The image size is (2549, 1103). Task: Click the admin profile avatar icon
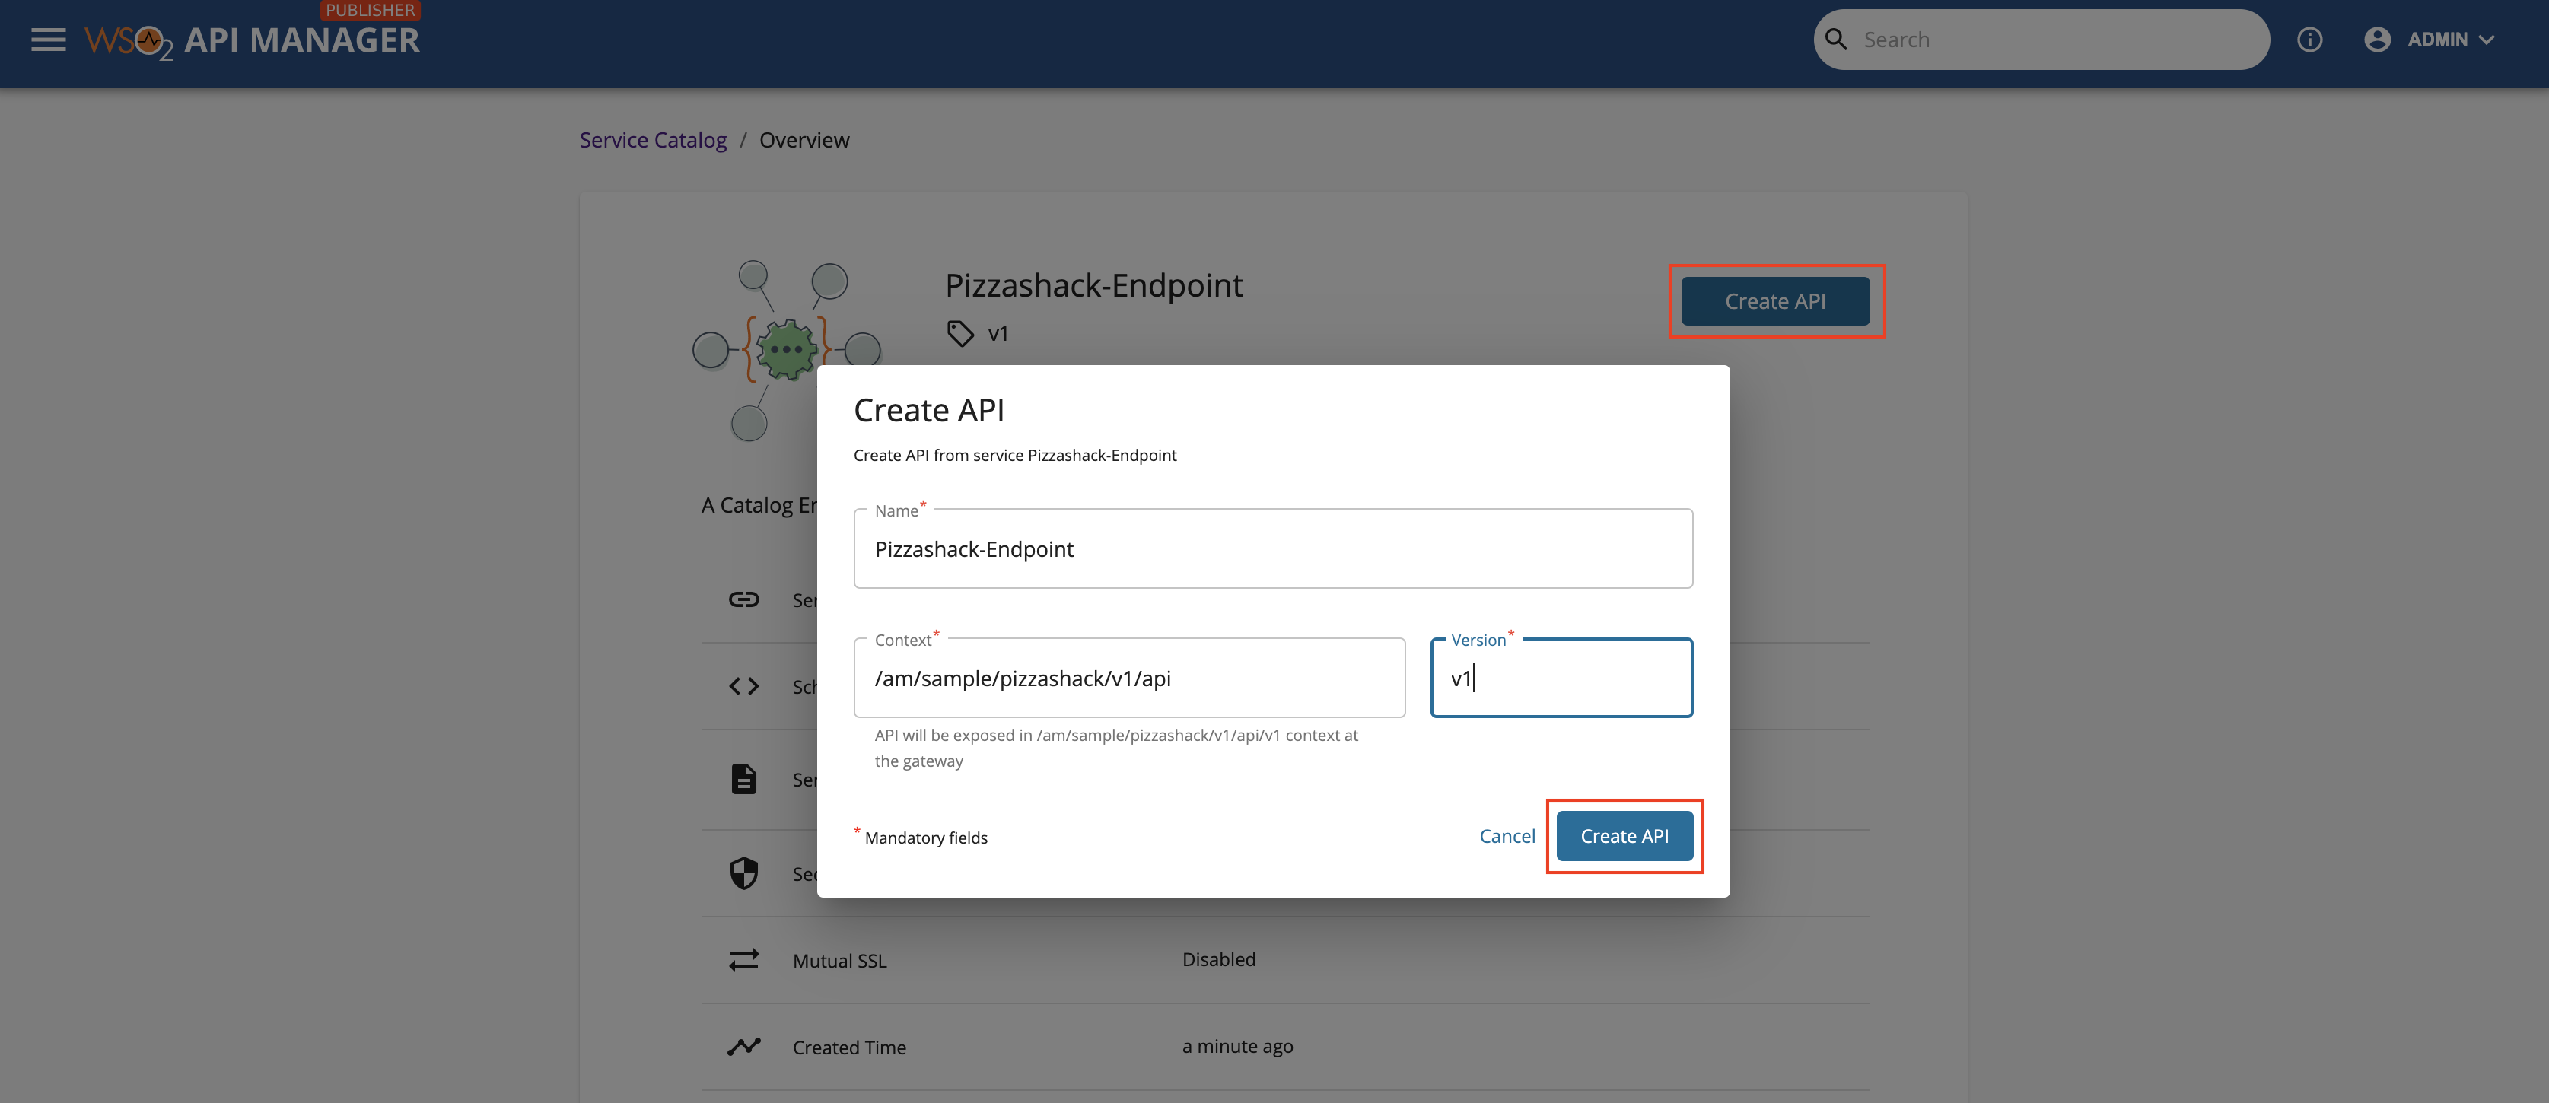2378,39
